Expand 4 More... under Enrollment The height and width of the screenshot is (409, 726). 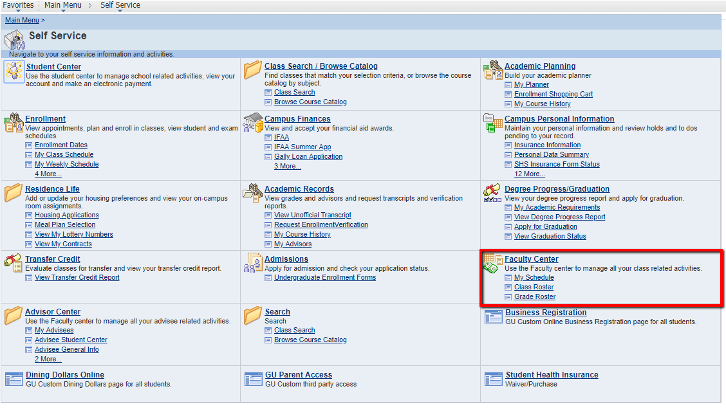coord(48,174)
